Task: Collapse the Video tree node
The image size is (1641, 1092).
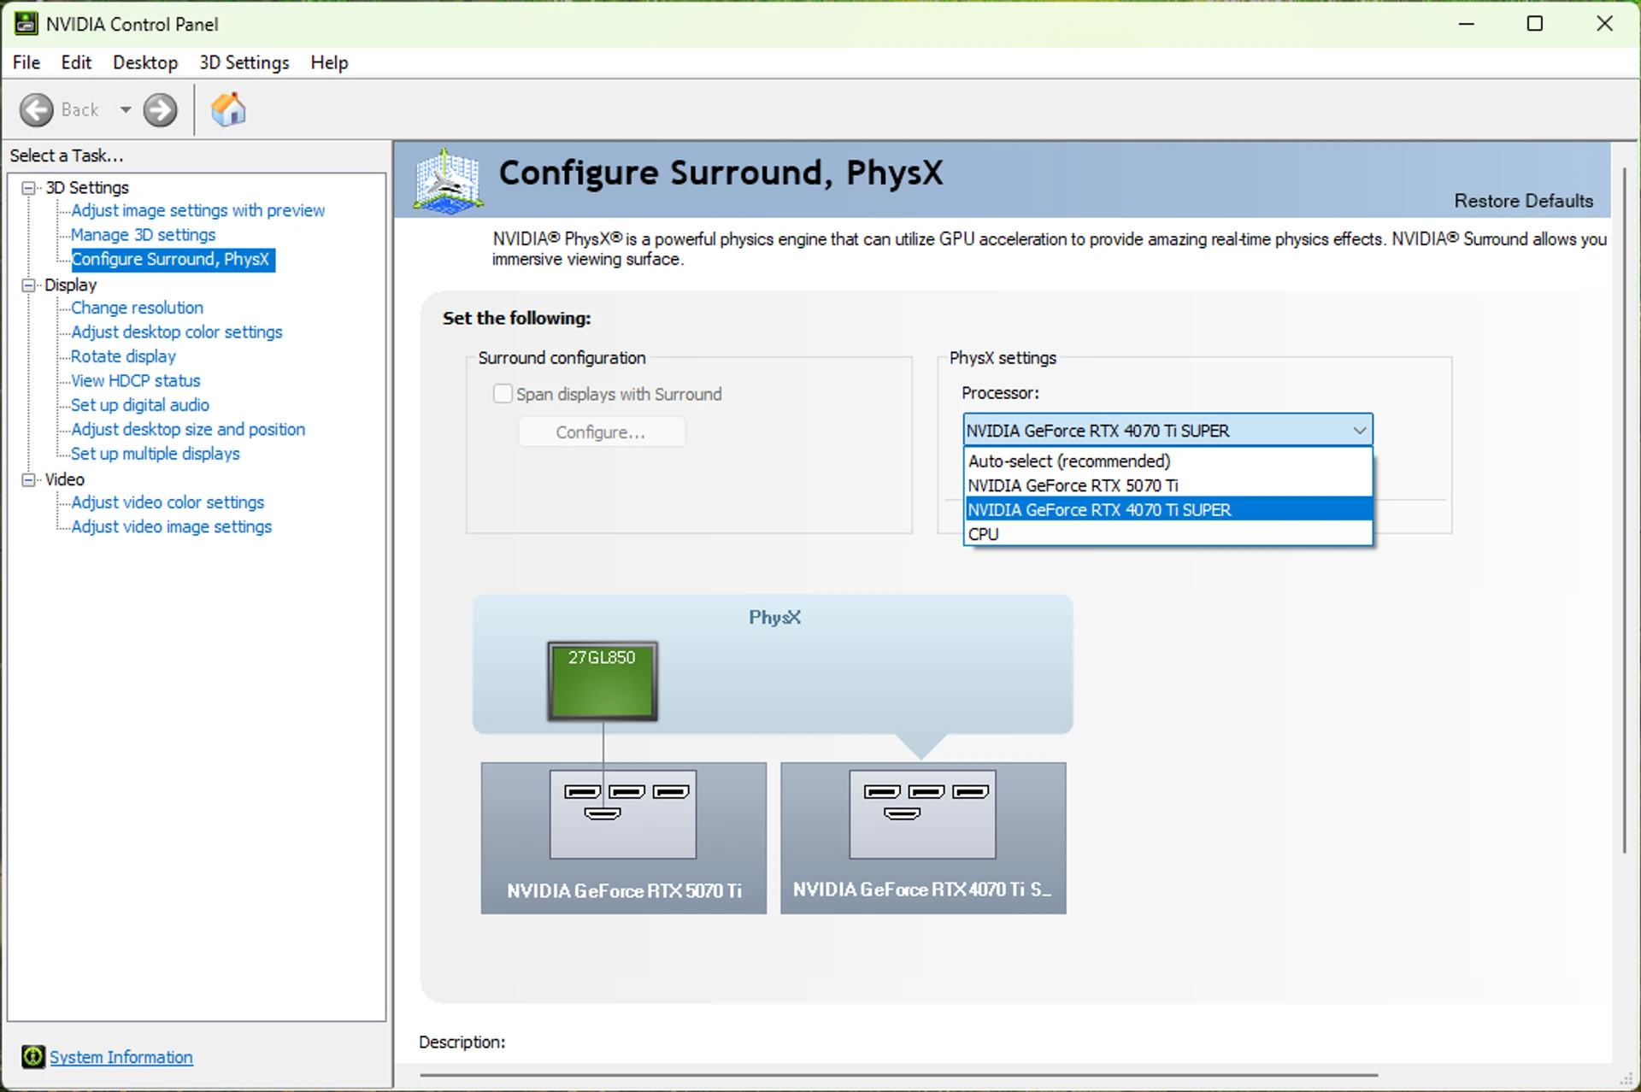Action: 29,480
